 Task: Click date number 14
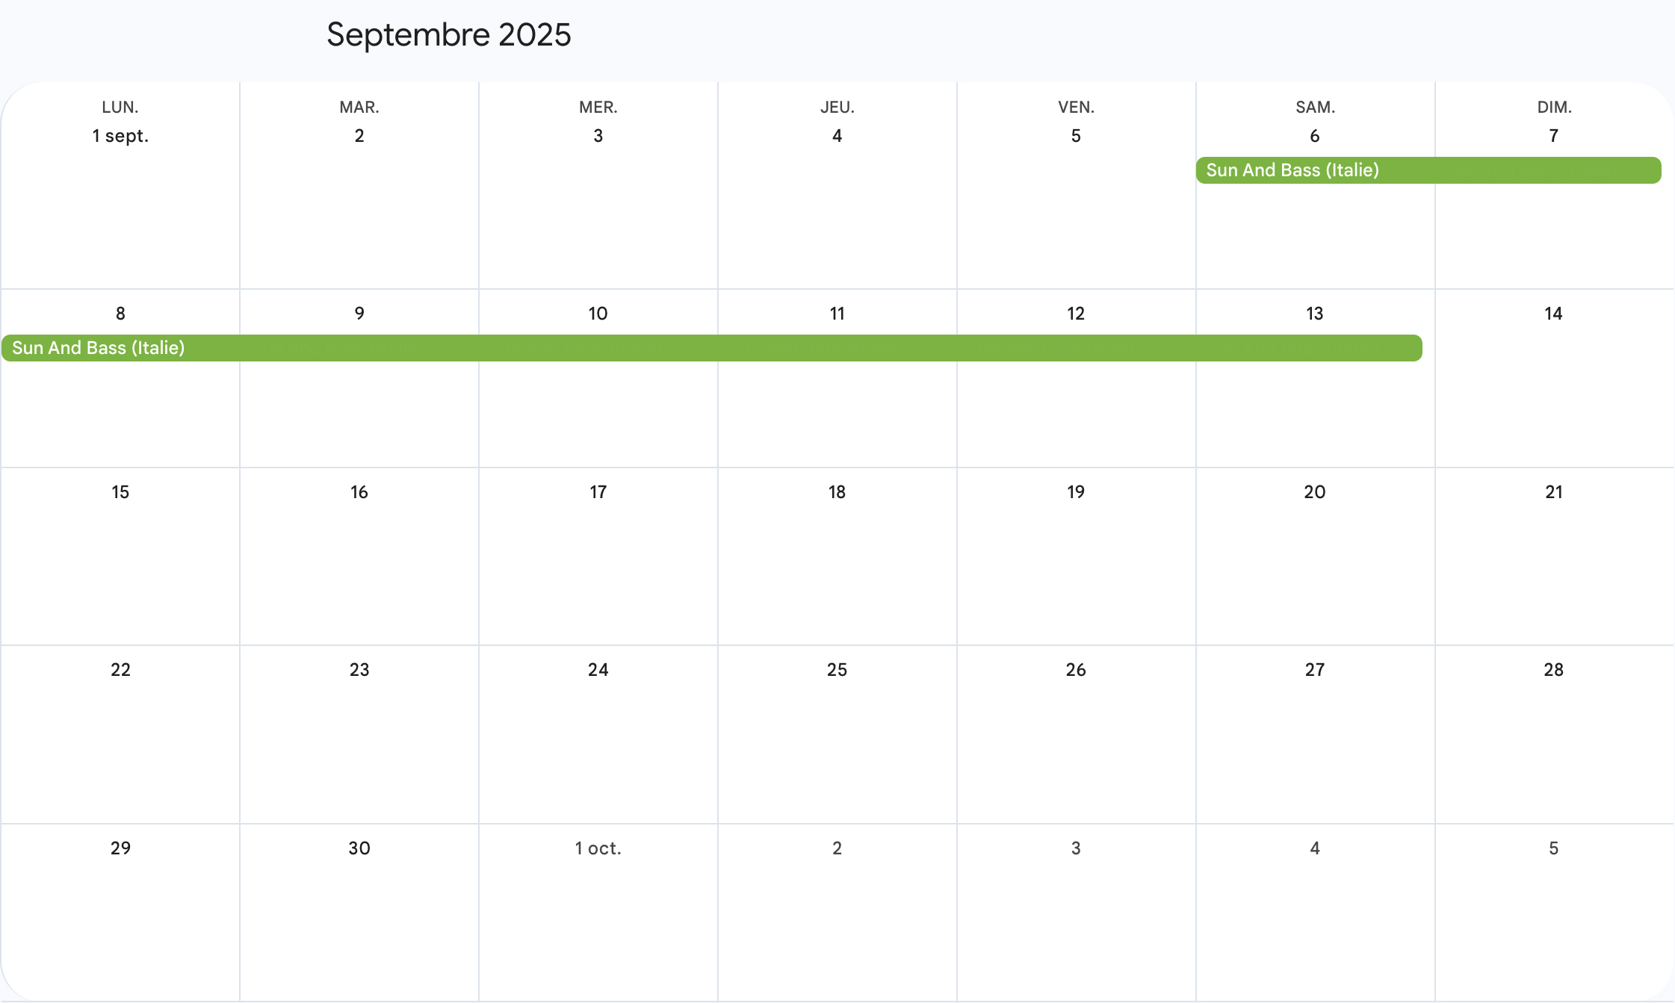(1553, 314)
